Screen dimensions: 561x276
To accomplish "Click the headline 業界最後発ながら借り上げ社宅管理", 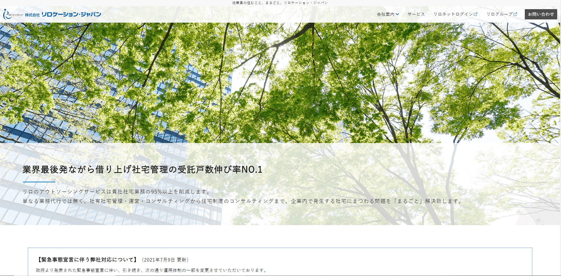I will [142, 169].
